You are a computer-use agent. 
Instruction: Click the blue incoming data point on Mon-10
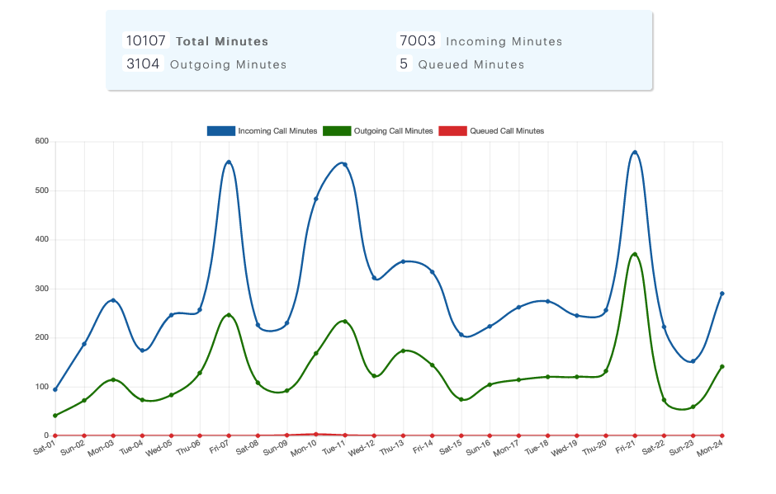tap(315, 199)
